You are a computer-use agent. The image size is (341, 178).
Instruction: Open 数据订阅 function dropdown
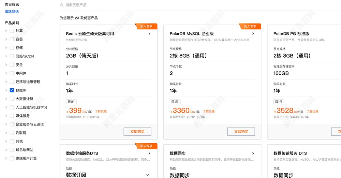coord(147,175)
